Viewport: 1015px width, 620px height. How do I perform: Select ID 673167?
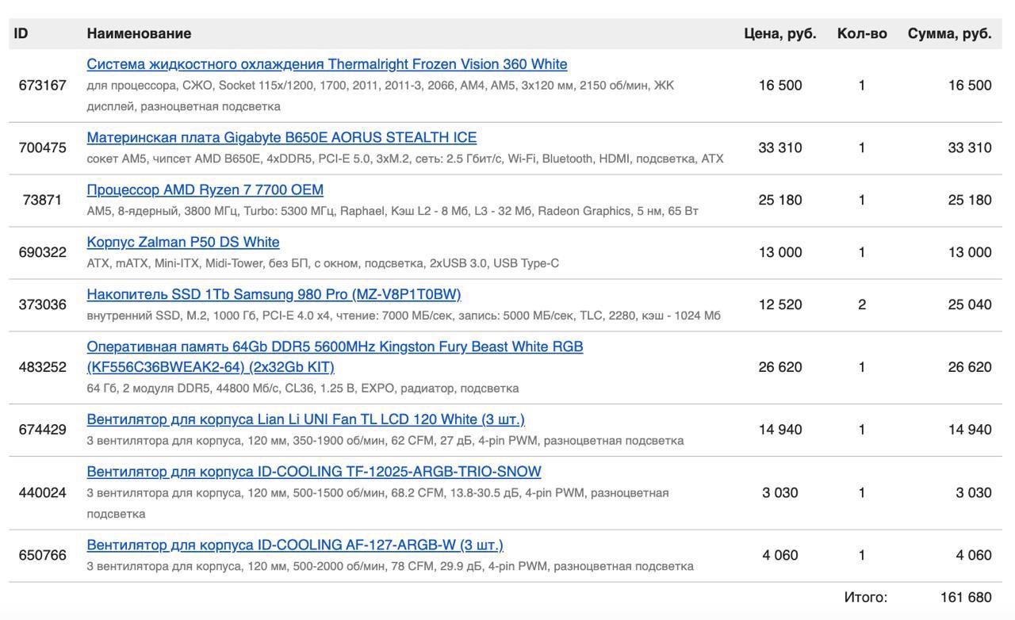[42, 85]
